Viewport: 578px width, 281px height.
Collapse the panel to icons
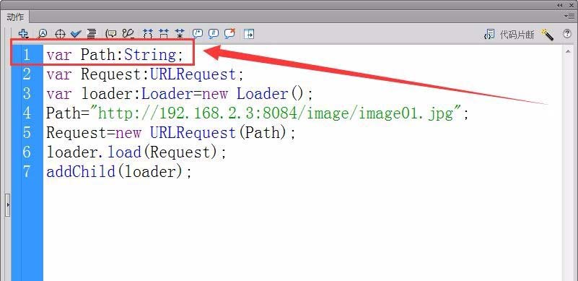[560, 5]
